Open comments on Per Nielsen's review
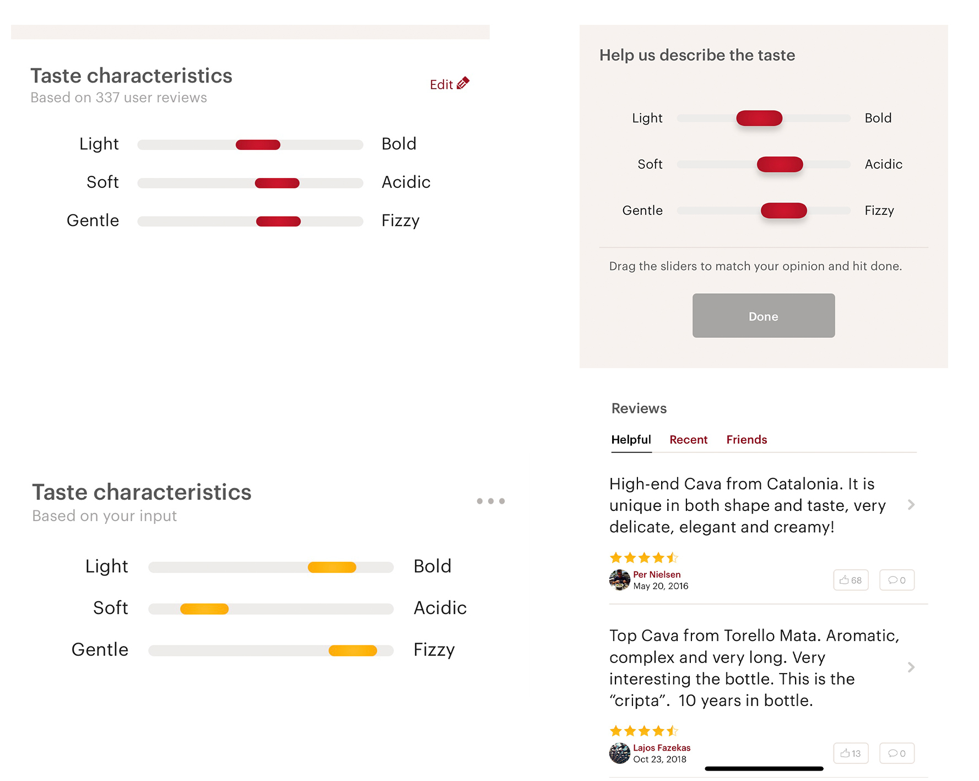This screenshot has width=979, height=781. pos(896,580)
